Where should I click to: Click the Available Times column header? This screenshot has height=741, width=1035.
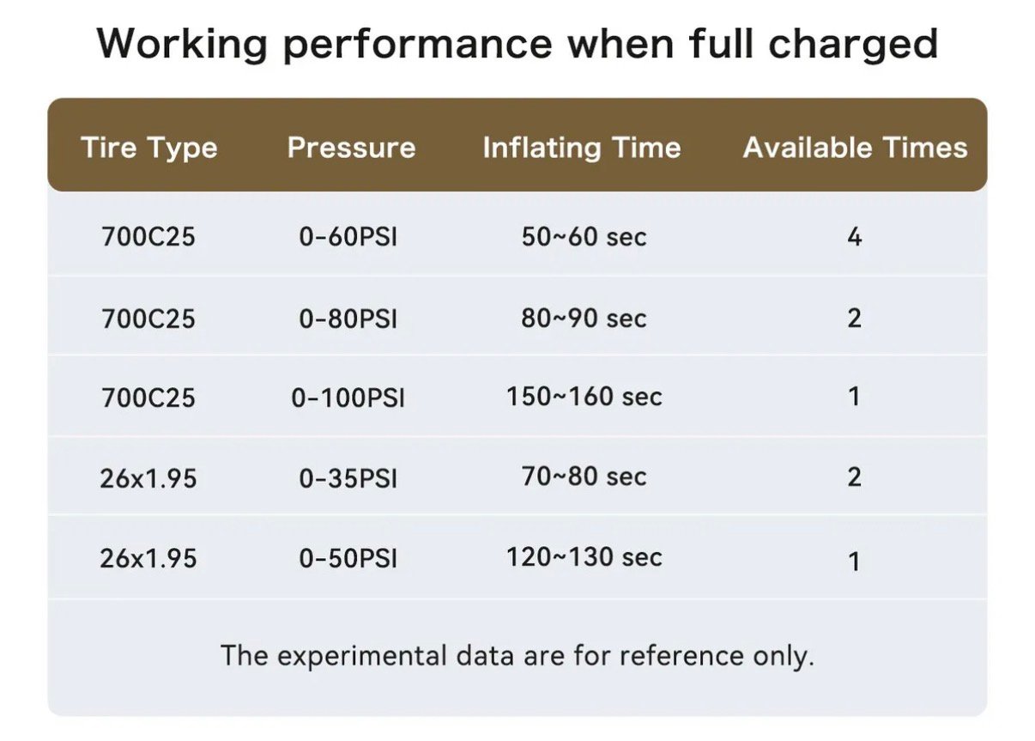coord(855,148)
